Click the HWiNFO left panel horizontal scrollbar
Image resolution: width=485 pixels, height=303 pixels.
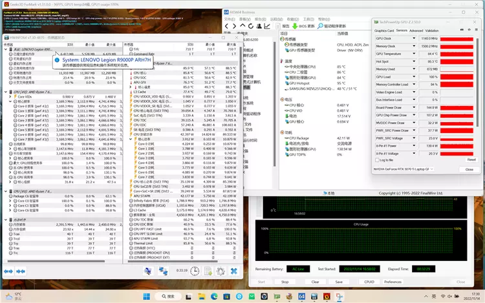[56, 261]
